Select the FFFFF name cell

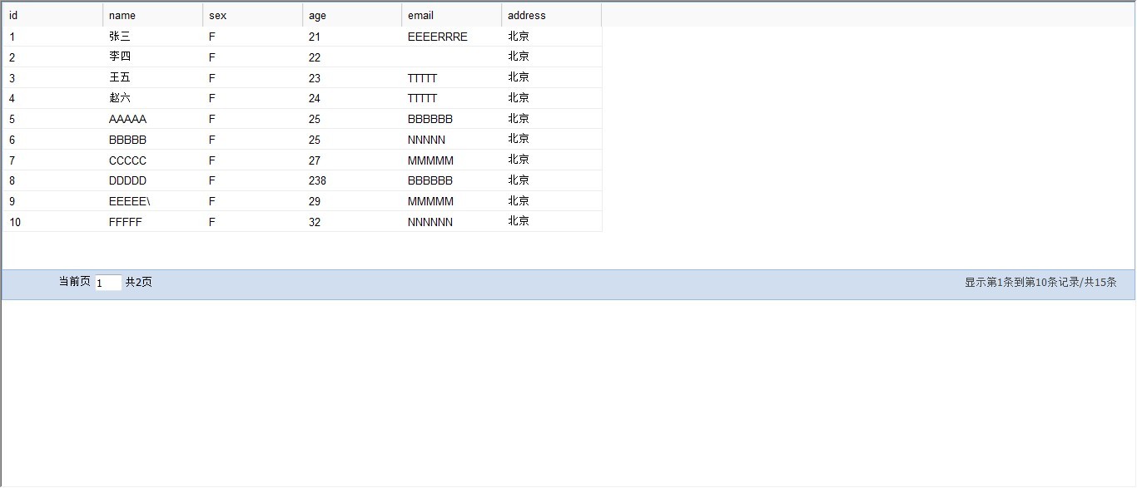126,222
